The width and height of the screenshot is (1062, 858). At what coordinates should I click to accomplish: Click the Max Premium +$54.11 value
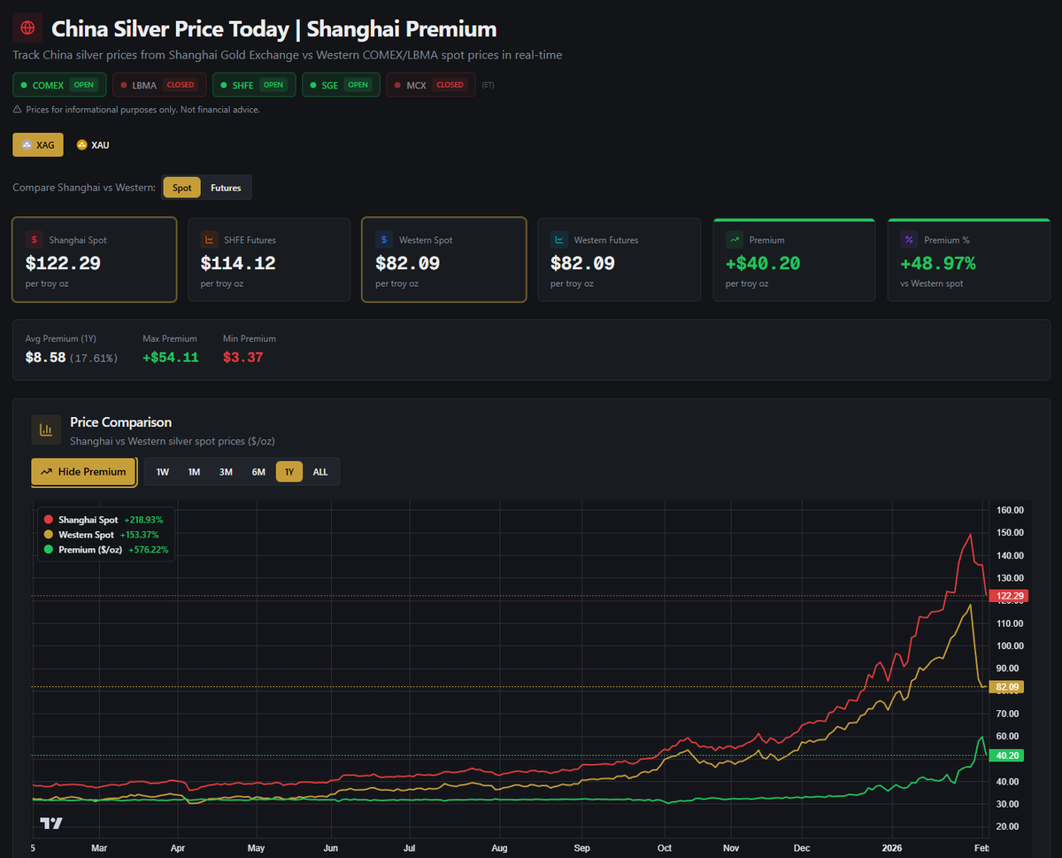click(x=171, y=358)
